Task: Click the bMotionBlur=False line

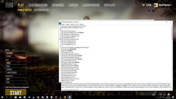Action: 68,81
